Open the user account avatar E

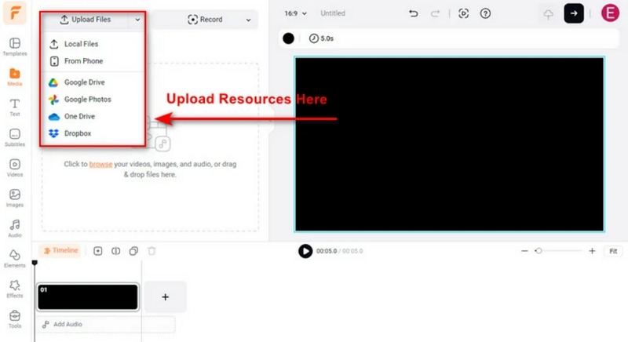[610, 13]
